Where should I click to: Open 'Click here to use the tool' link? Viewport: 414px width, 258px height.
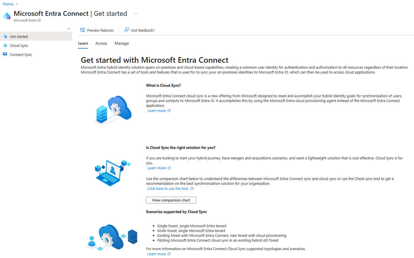pos(168,189)
